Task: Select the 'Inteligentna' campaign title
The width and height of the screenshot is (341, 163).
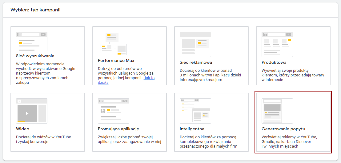Action: pos(192,129)
